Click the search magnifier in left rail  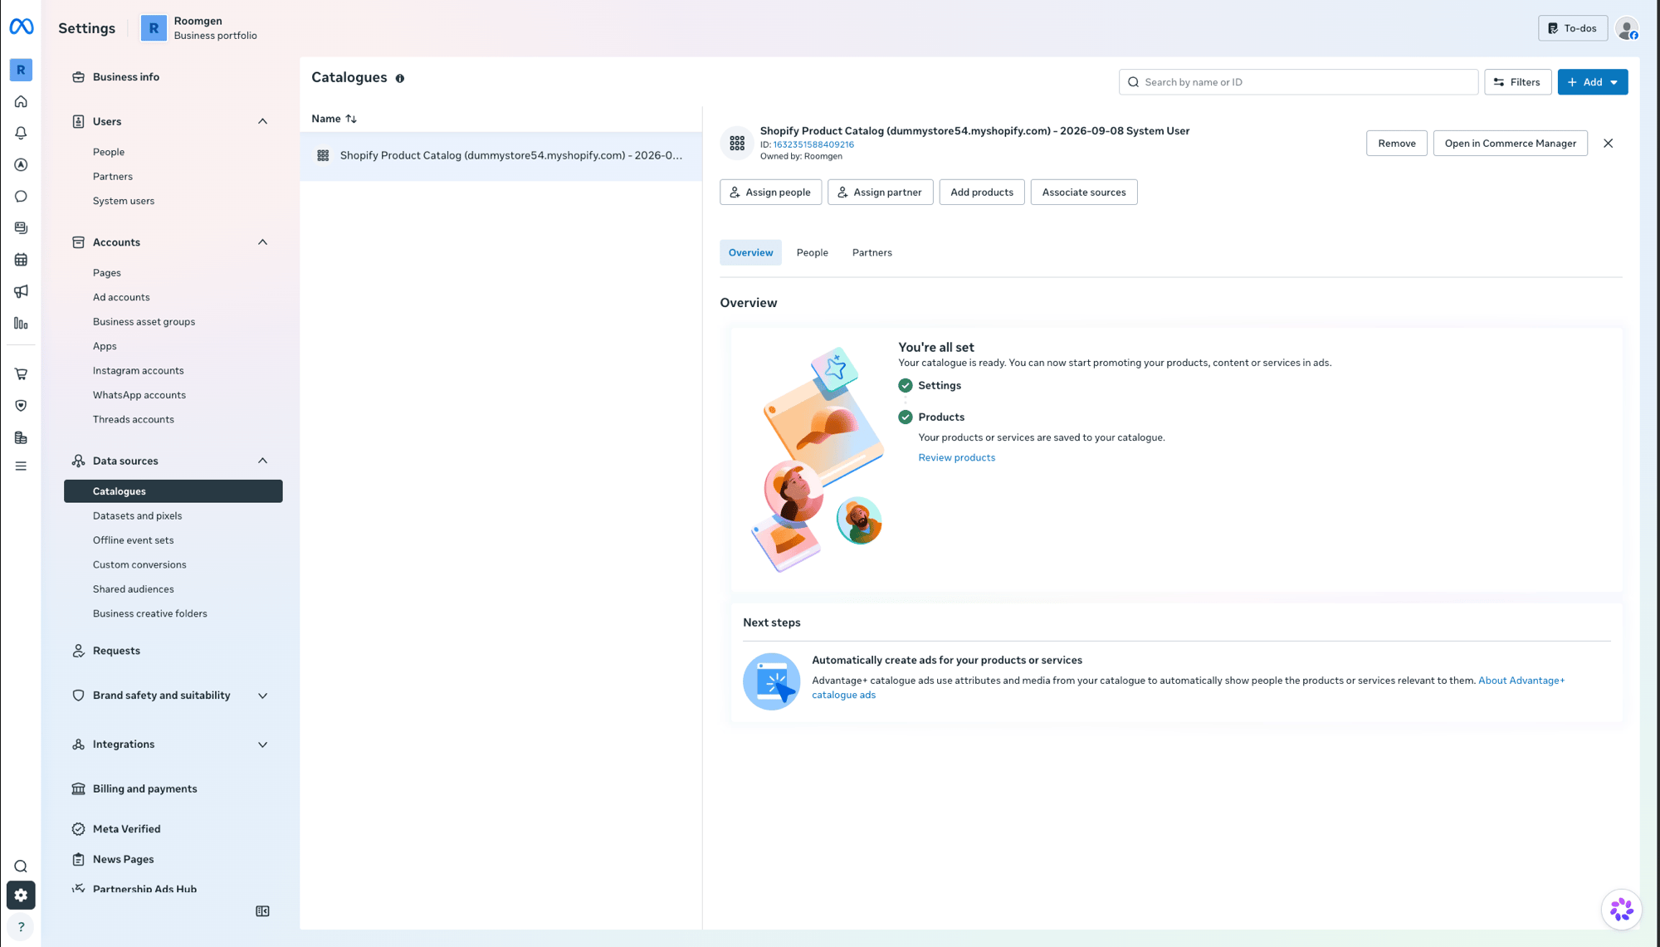click(21, 866)
